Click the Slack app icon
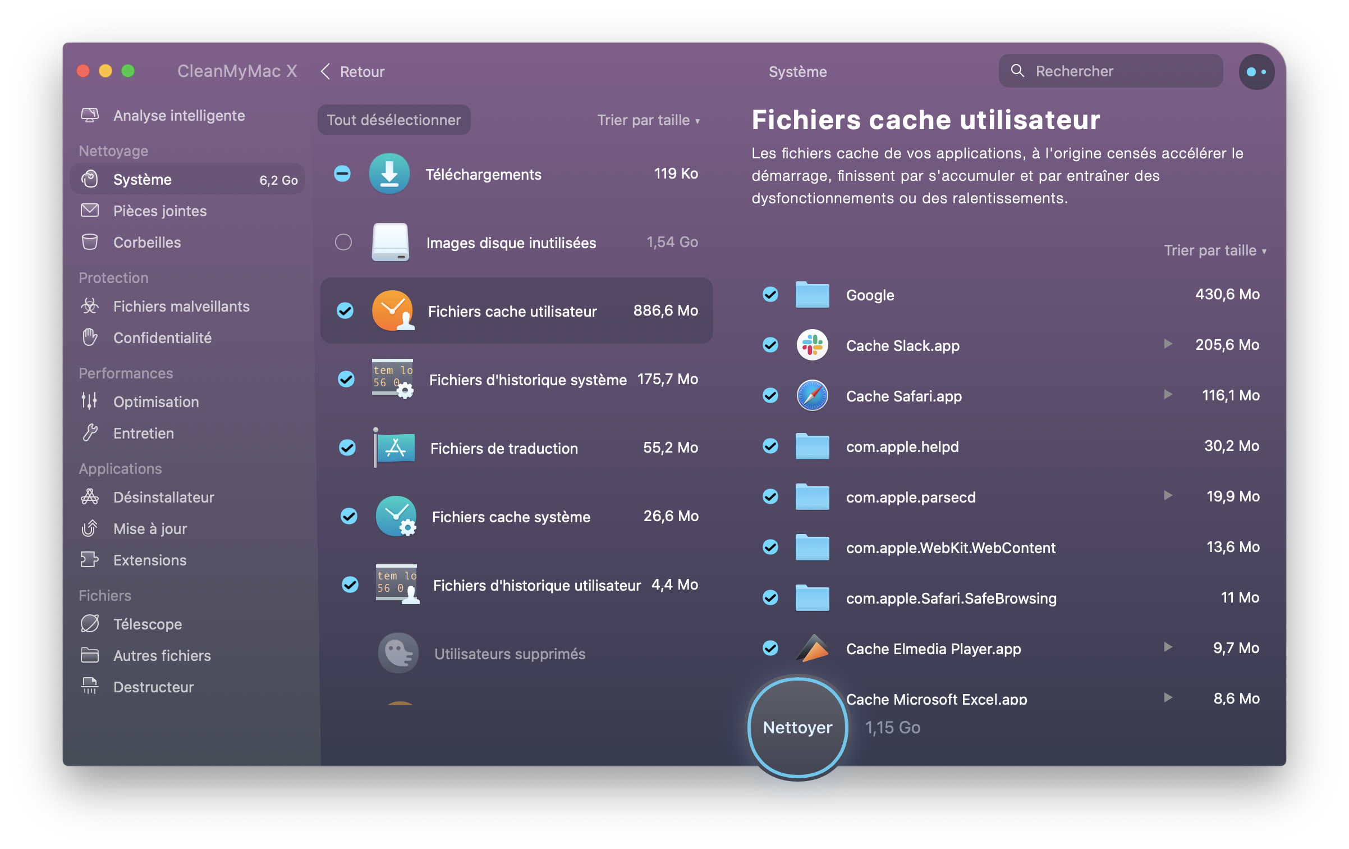The width and height of the screenshot is (1349, 849). [x=813, y=345]
